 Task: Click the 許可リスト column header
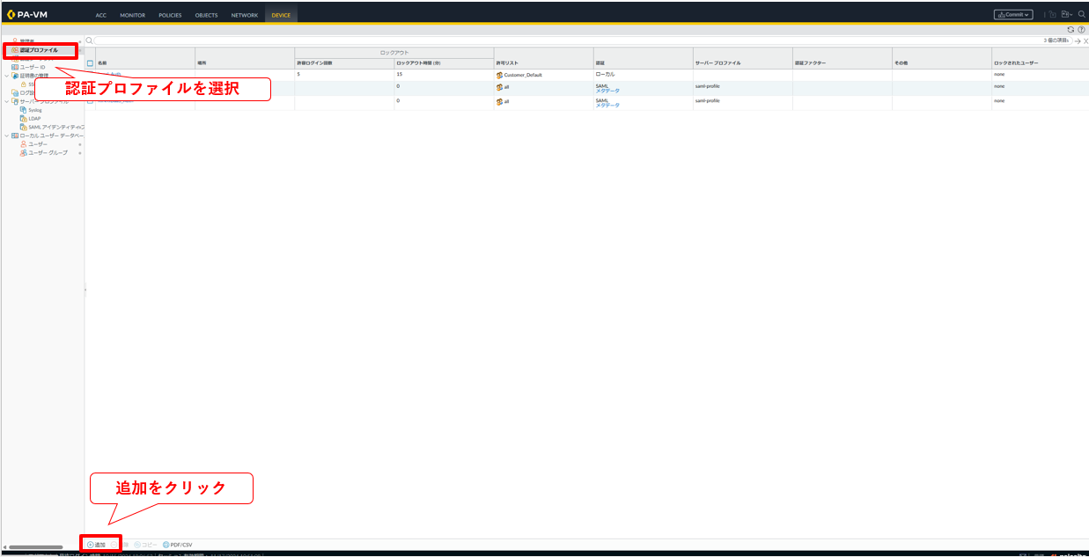pyautogui.click(x=543, y=63)
